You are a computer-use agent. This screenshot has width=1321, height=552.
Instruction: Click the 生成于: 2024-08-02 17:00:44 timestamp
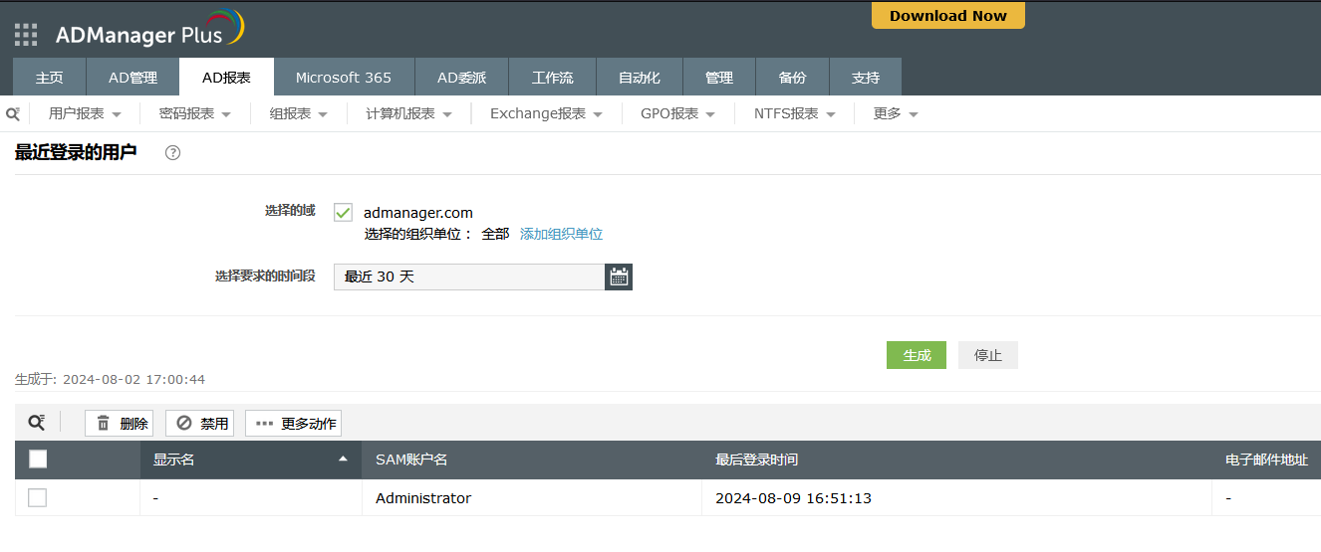click(110, 380)
